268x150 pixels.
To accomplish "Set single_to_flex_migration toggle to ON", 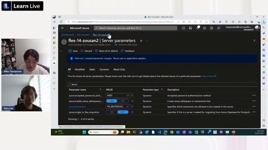I will coord(112,112).
